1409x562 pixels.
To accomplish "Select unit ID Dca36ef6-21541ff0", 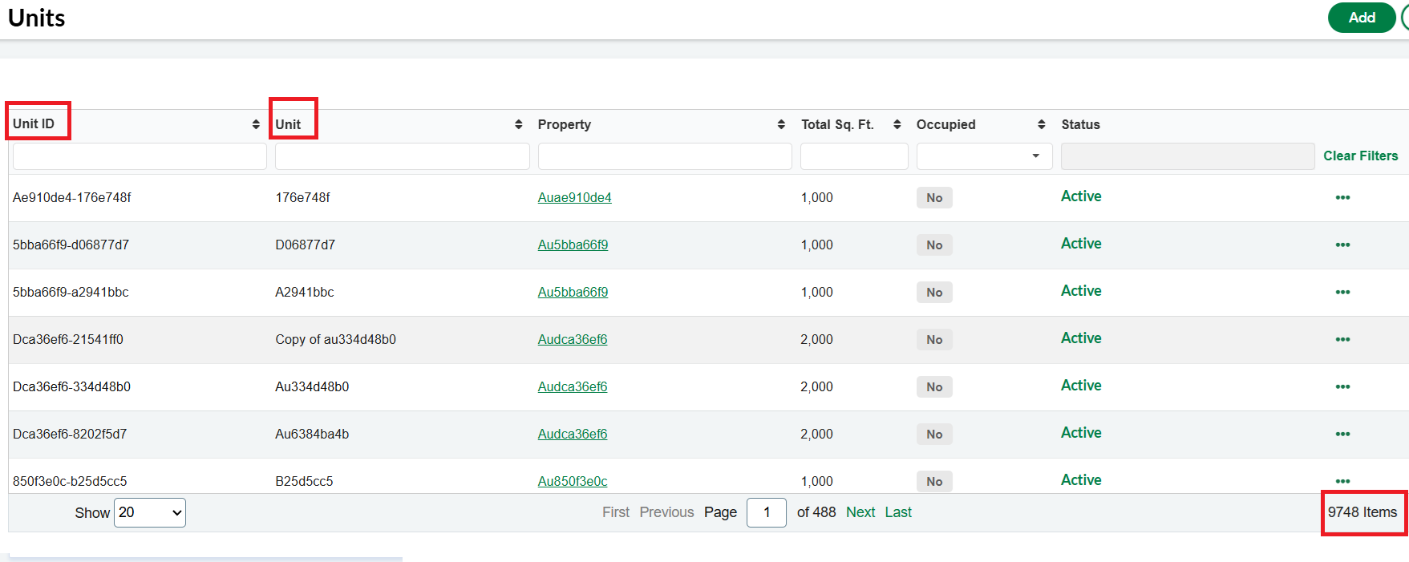I will [x=68, y=339].
